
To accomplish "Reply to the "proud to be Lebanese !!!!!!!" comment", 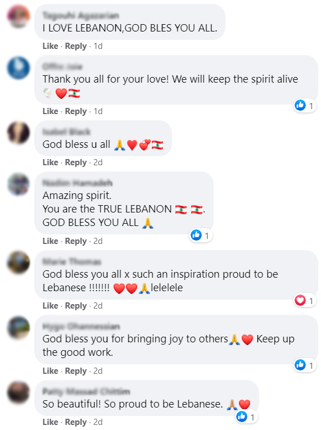I will [76, 306].
